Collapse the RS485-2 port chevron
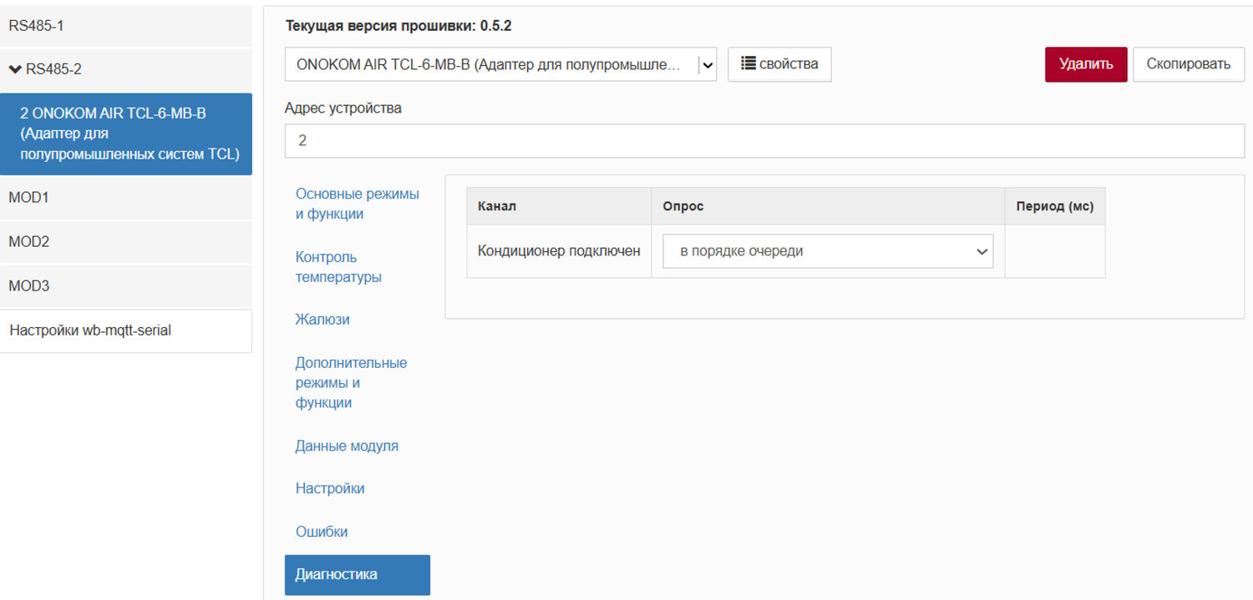 (x=15, y=69)
